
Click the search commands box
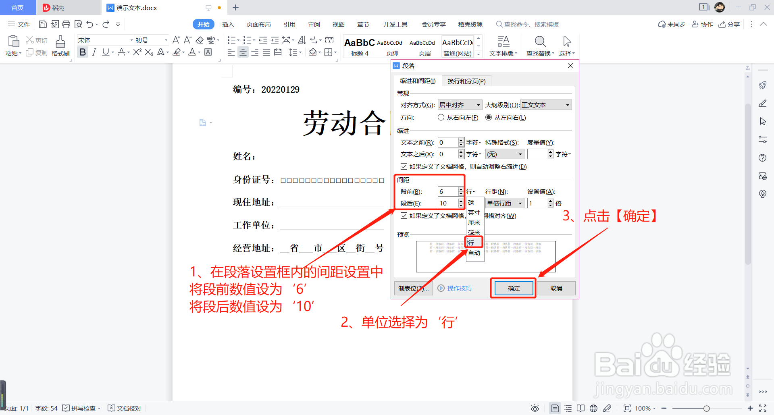(x=528, y=24)
